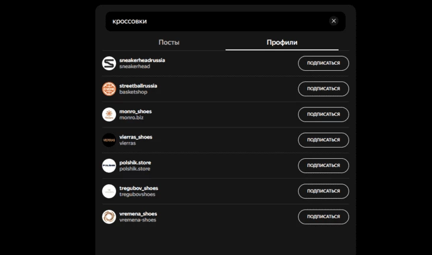Click the search field containing кроссовки
This screenshot has height=255, width=432.
[x=225, y=21]
